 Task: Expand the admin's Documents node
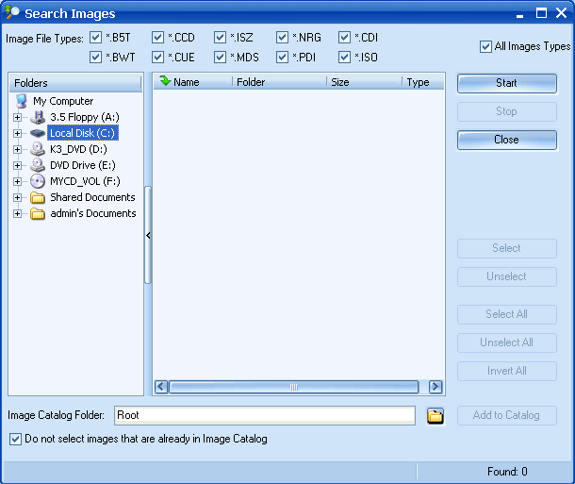17,213
